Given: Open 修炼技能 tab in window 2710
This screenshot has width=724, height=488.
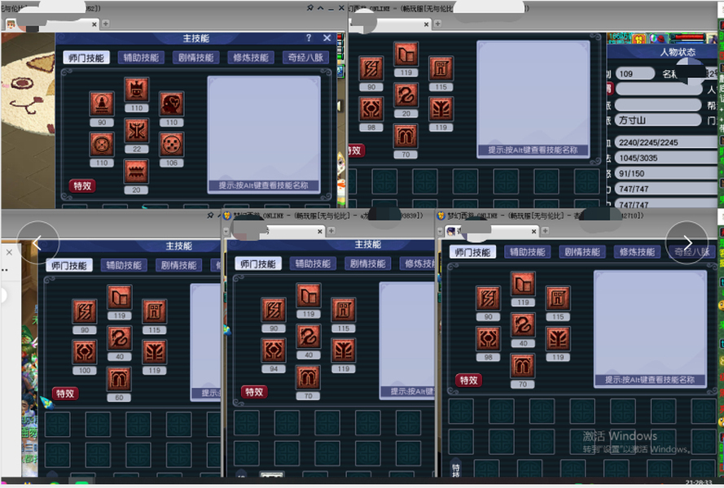Looking at the screenshot, I should click(637, 252).
